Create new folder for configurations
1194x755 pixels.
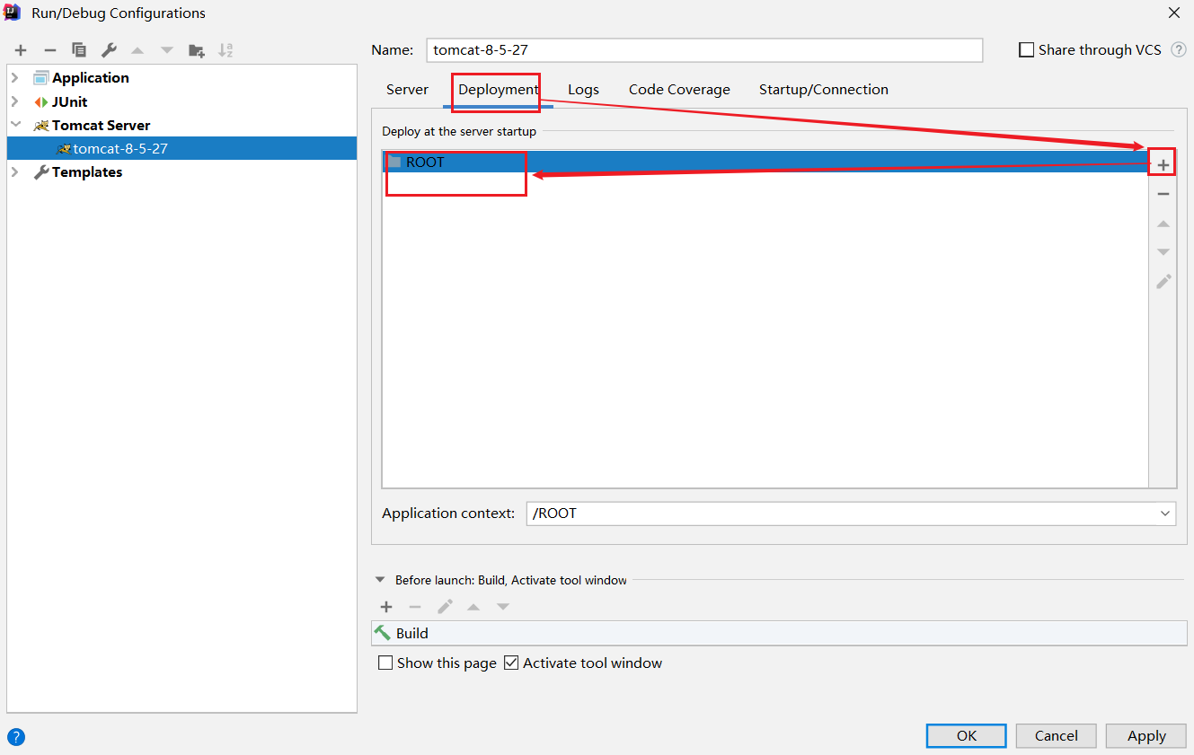tap(196, 50)
